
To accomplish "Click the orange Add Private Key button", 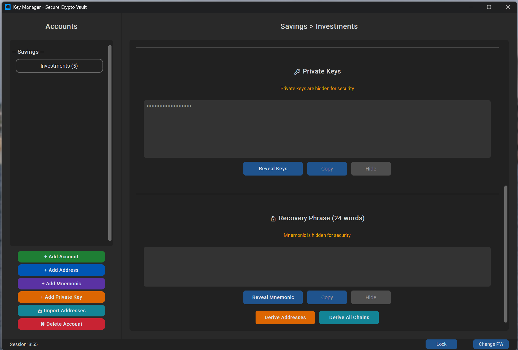I will click(61, 297).
